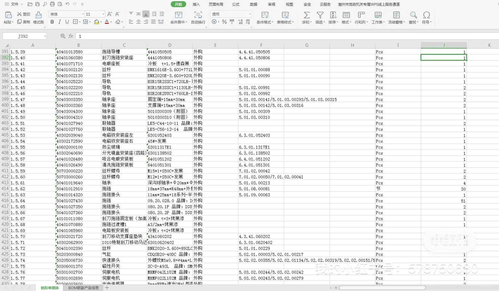Open the insert function fx button
The height and width of the screenshot is (291, 499).
[71, 36]
